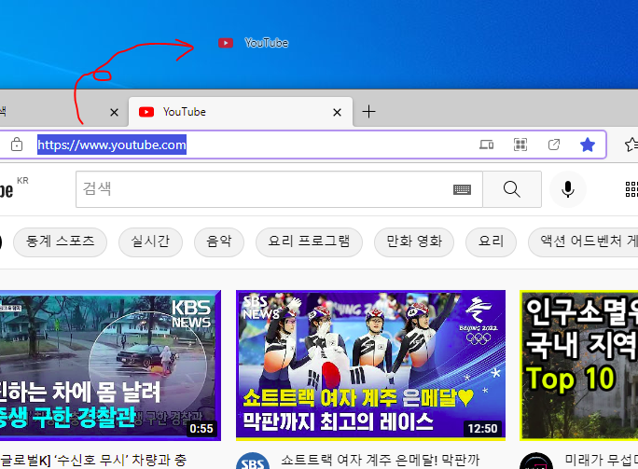Open the QR code or apps icon in address bar
The image size is (638, 469).
click(520, 145)
